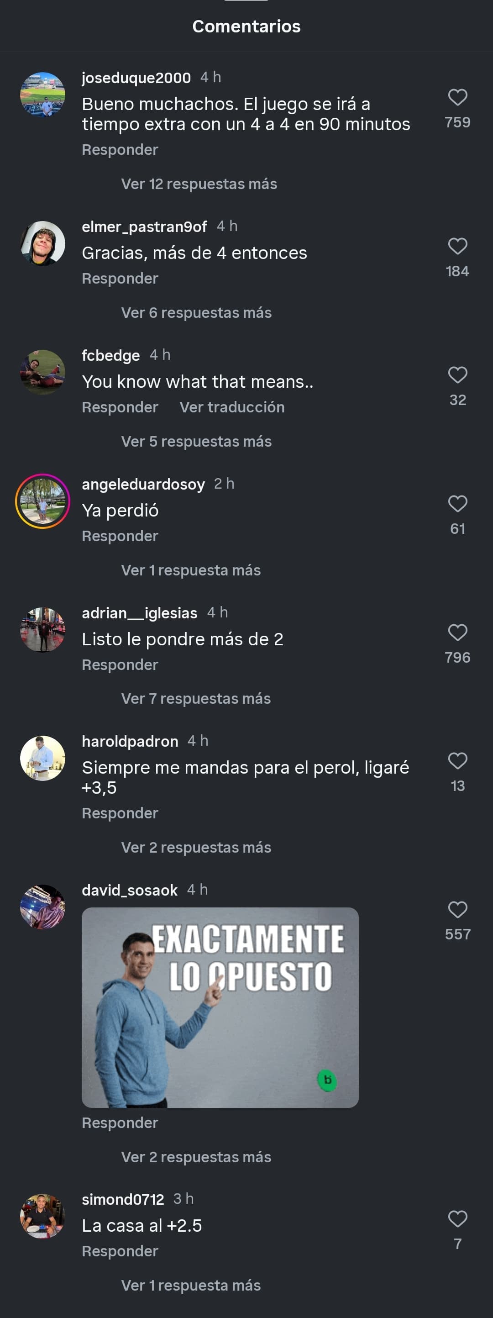The height and width of the screenshot is (1318, 493).
Task: Tap the drag handle above Comentarios
Action: point(246,0)
